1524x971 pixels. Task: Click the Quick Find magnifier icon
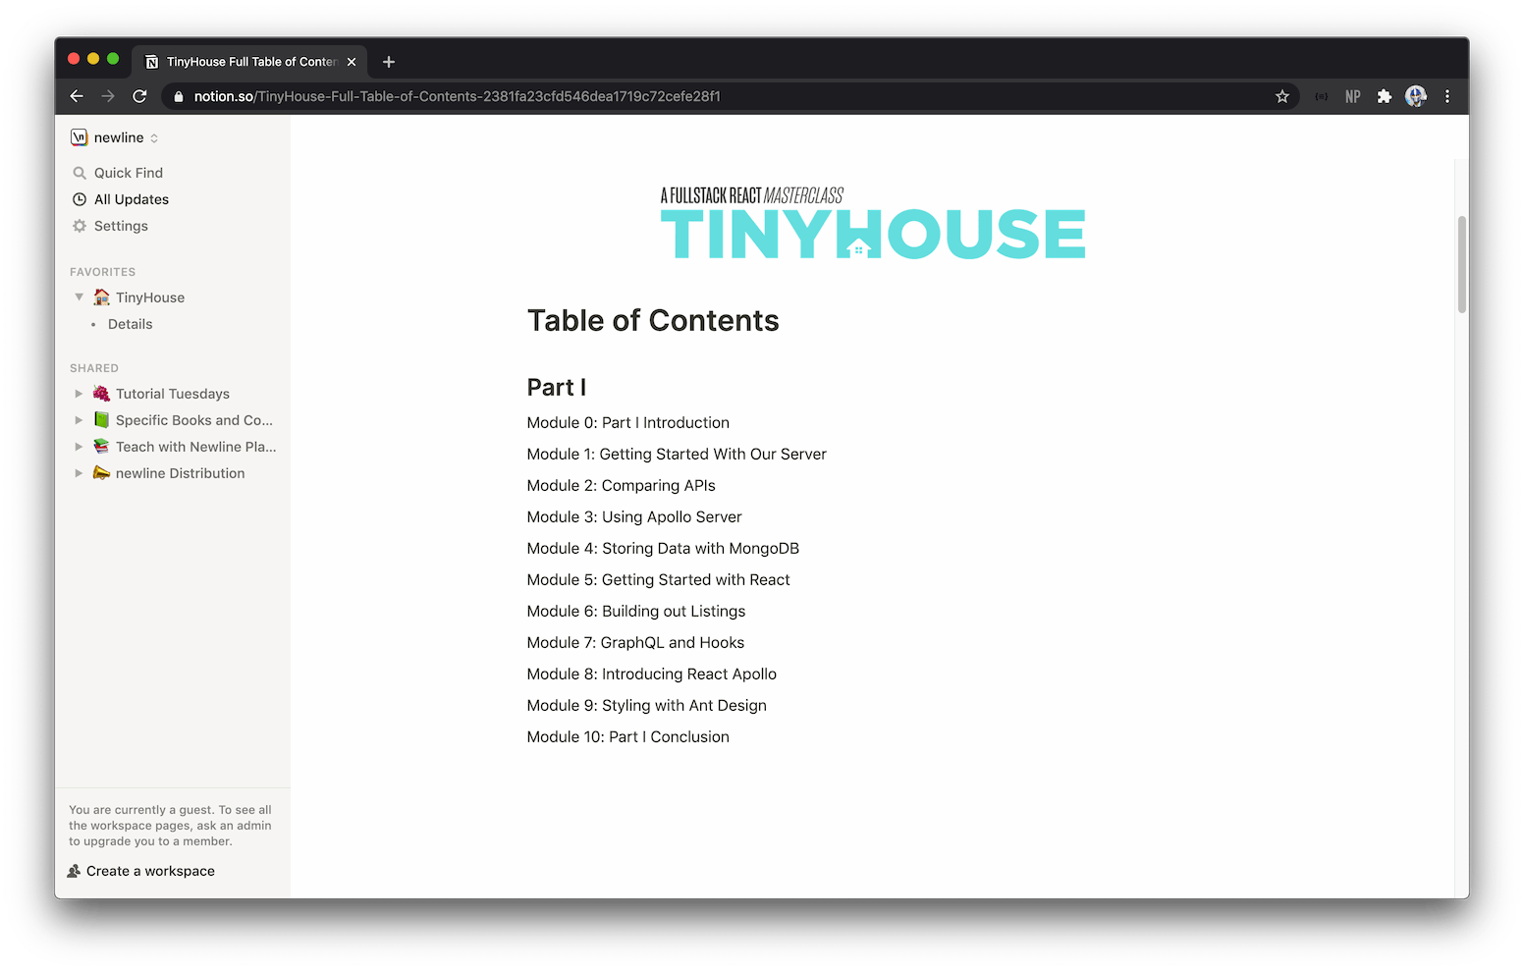(x=80, y=173)
